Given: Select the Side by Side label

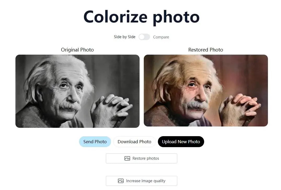Looking at the screenshot, I should (124, 37).
